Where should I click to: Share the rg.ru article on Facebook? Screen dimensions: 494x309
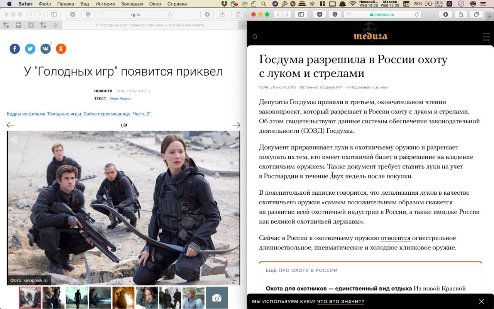pyautogui.click(x=15, y=49)
